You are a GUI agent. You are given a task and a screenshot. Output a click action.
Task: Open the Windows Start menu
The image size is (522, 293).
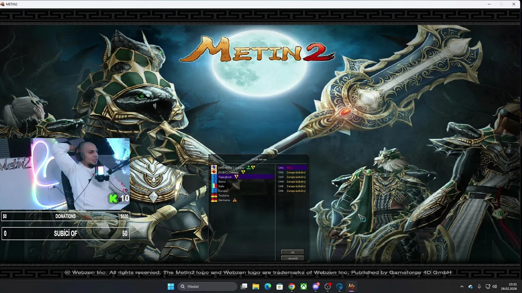click(171, 286)
